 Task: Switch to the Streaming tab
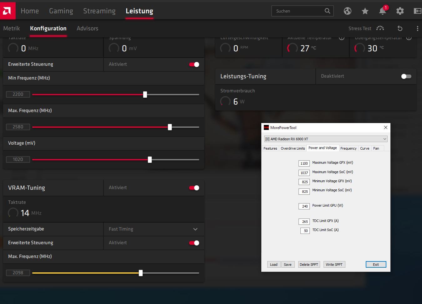coord(99,11)
